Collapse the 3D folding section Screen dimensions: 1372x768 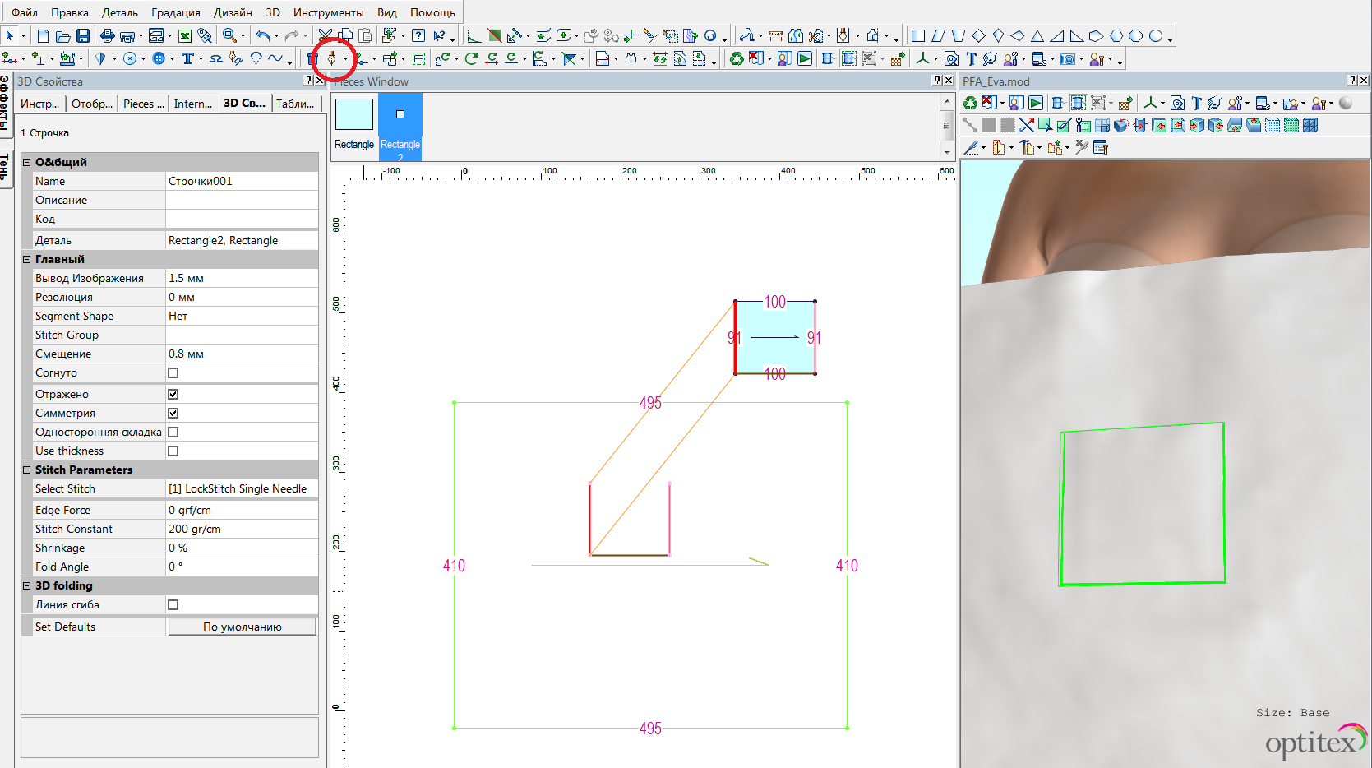(27, 586)
